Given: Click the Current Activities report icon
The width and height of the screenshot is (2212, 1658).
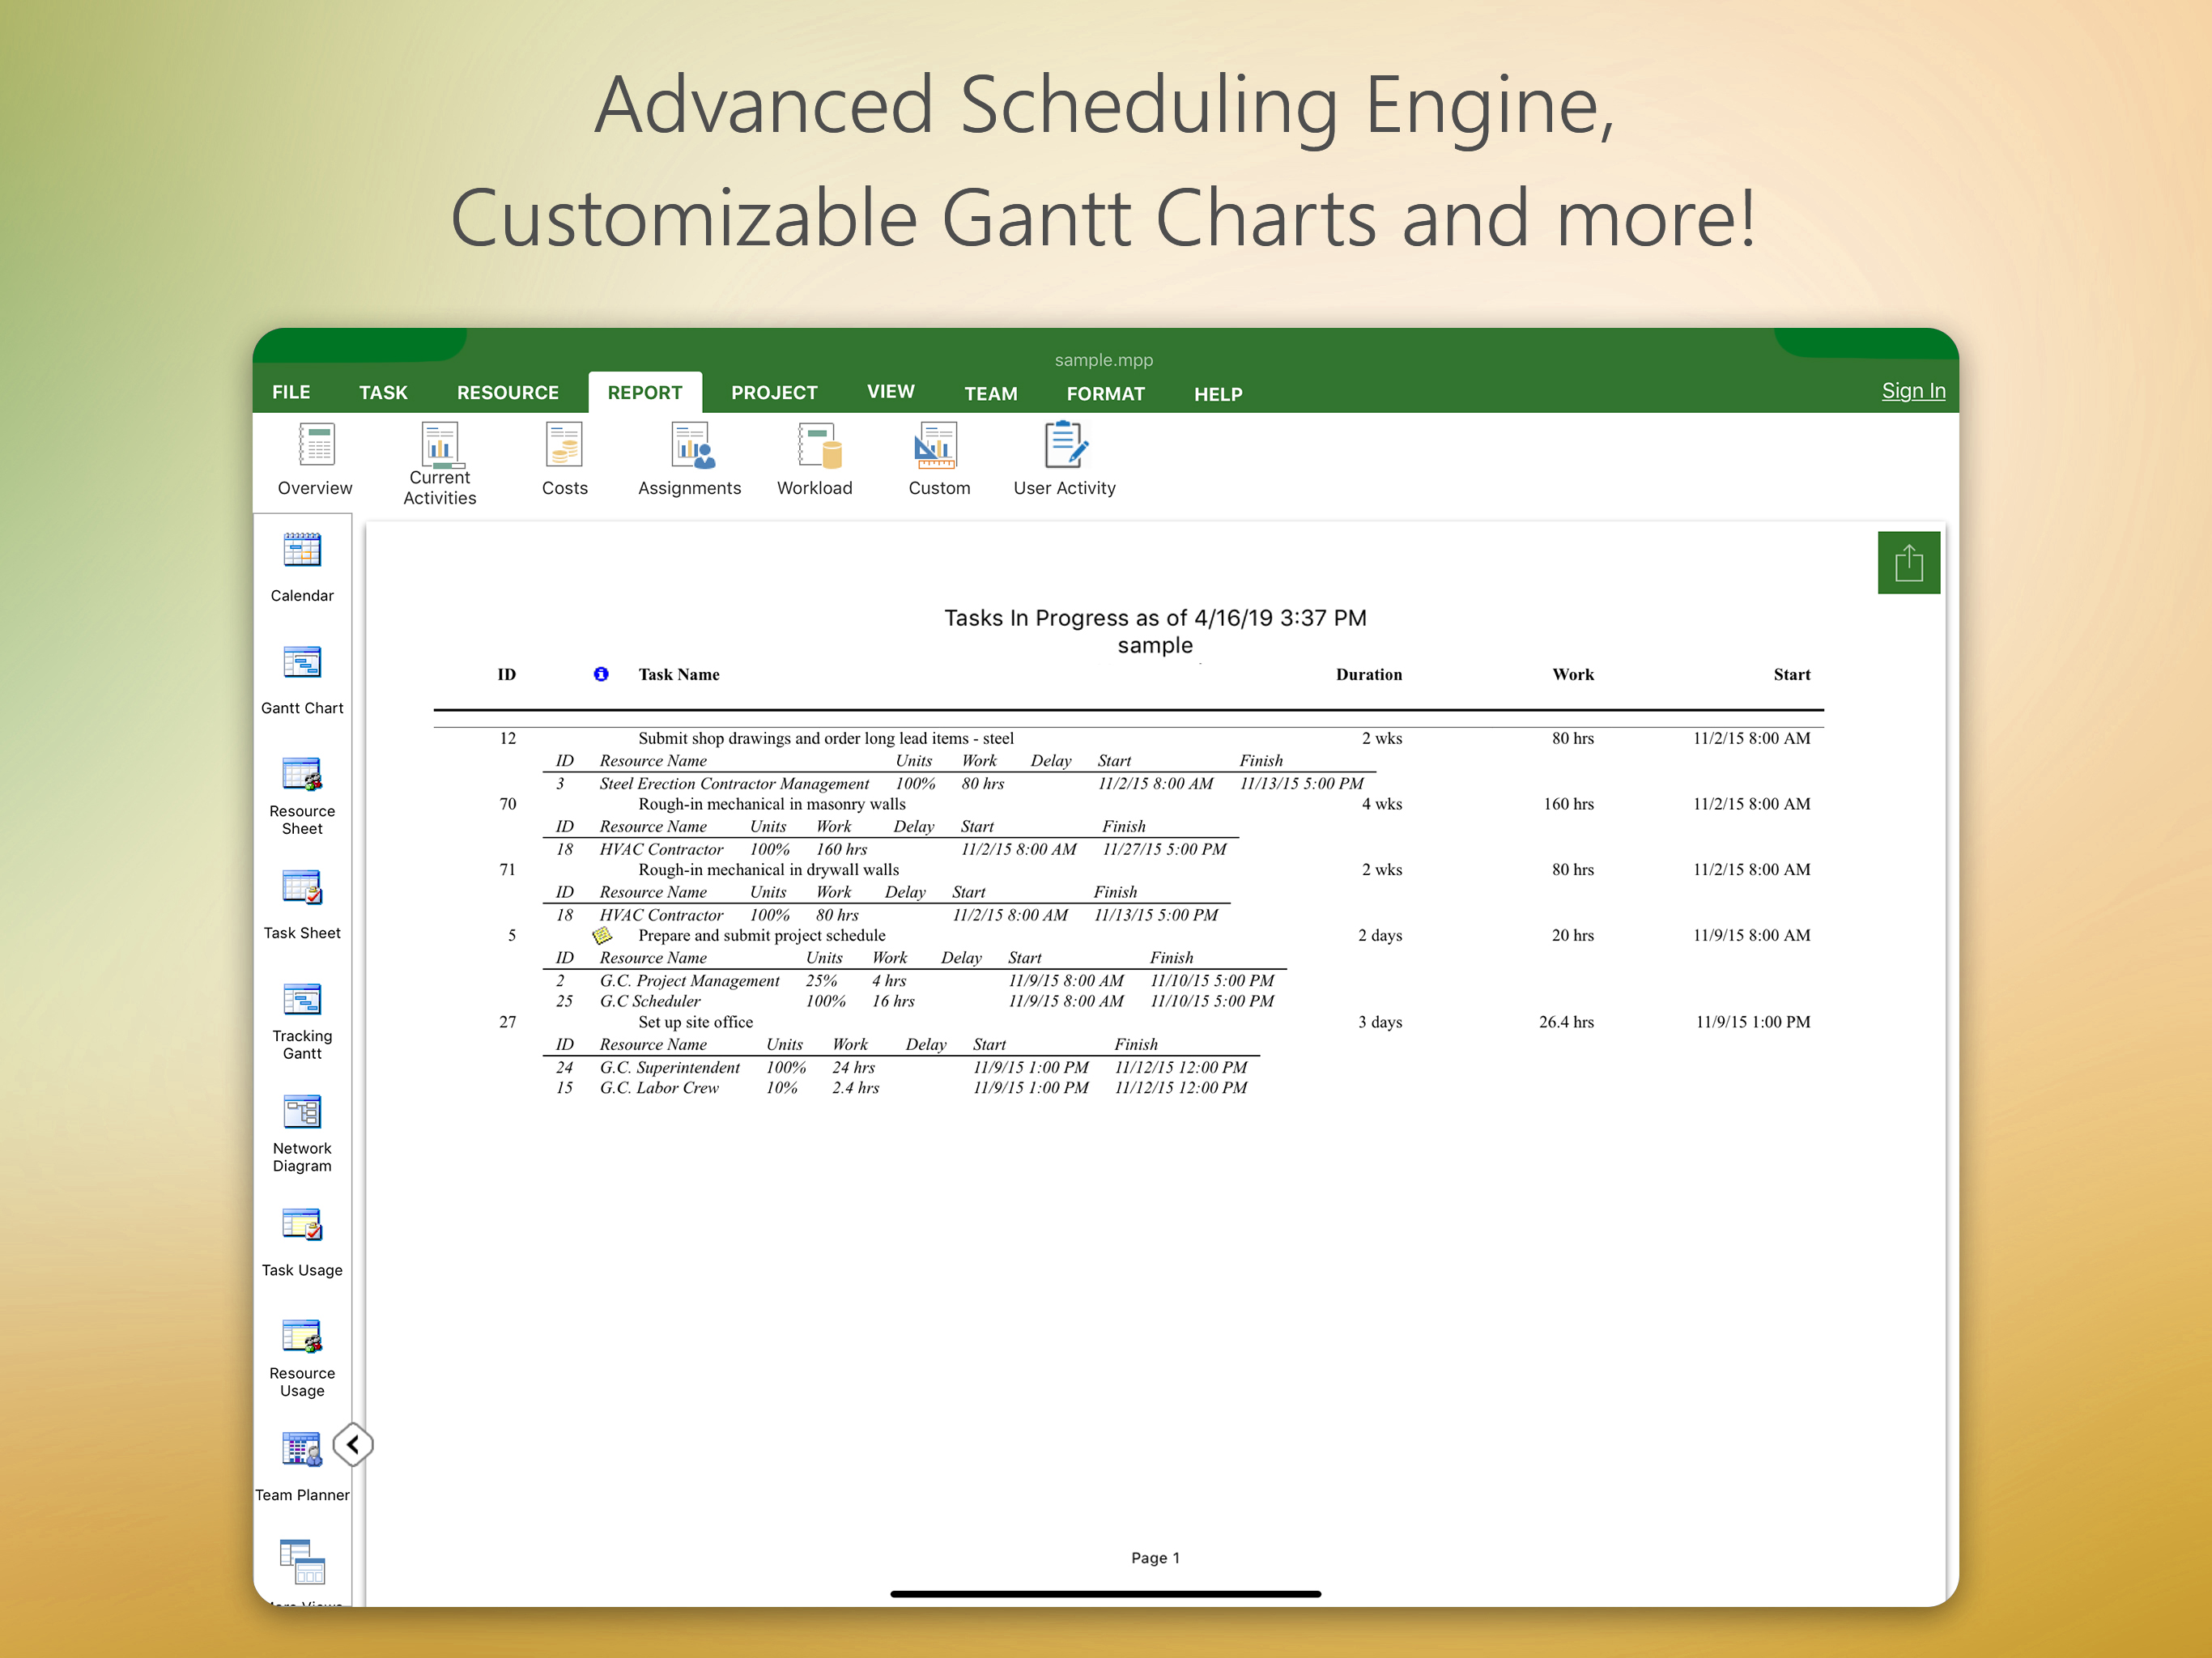Looking at the screenshot, I should pyautogui.click(x=439, y=462).
